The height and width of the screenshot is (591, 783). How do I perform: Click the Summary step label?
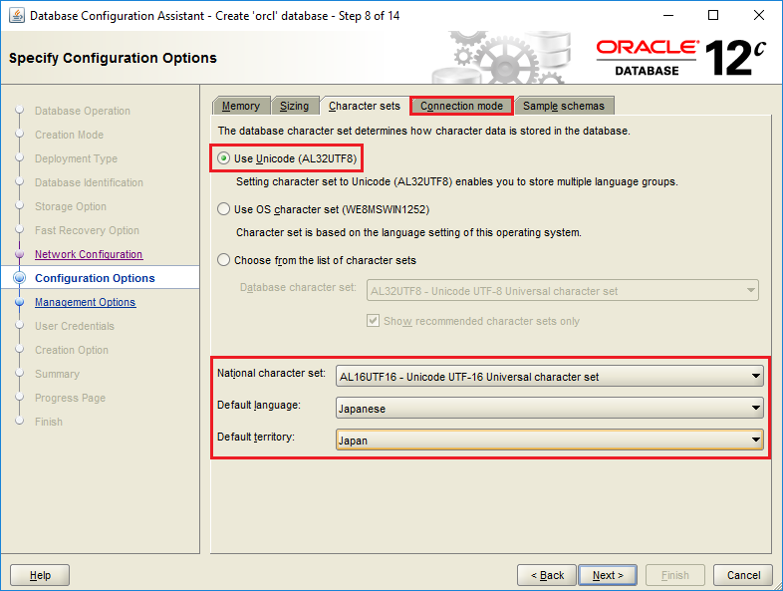click(x=57, y=374)
